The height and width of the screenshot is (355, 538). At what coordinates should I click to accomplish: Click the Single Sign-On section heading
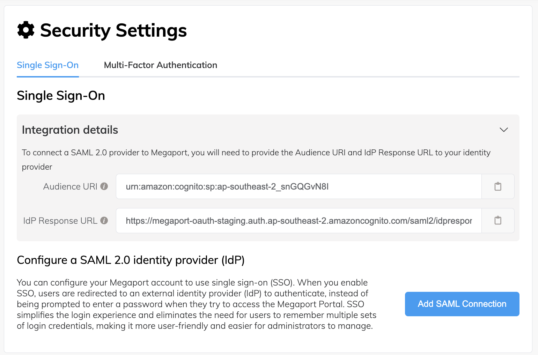tap(61, 95)
